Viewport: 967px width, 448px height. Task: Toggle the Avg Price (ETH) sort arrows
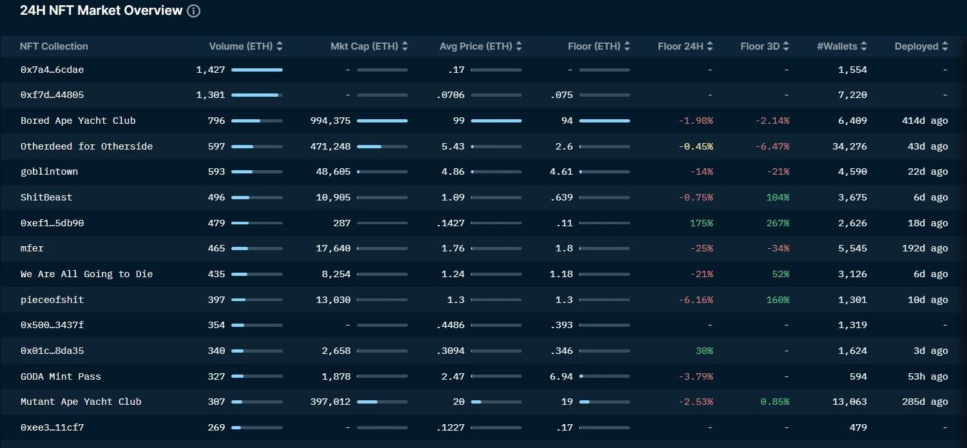tap(519, 46)
